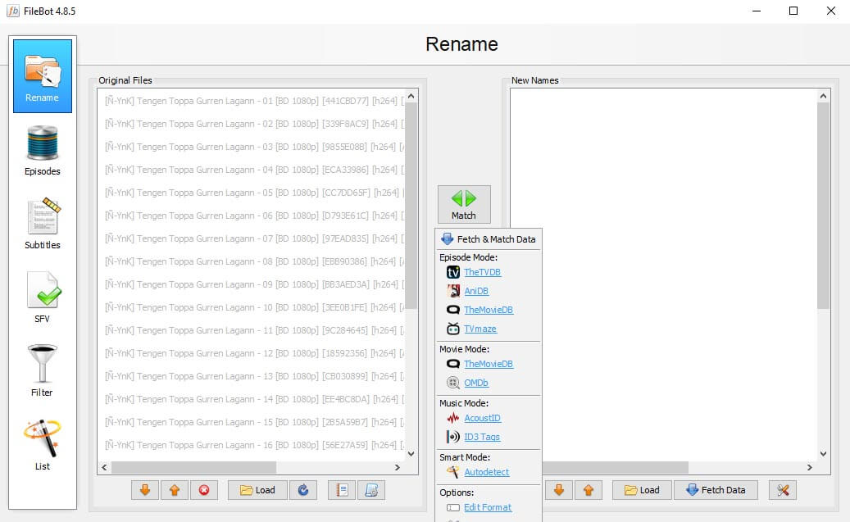Move original file down with orange arrow
850x522 pixels.
click(145, 490)
